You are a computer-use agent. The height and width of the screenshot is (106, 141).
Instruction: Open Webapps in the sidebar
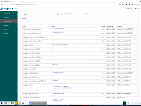[x=9, y=17]
